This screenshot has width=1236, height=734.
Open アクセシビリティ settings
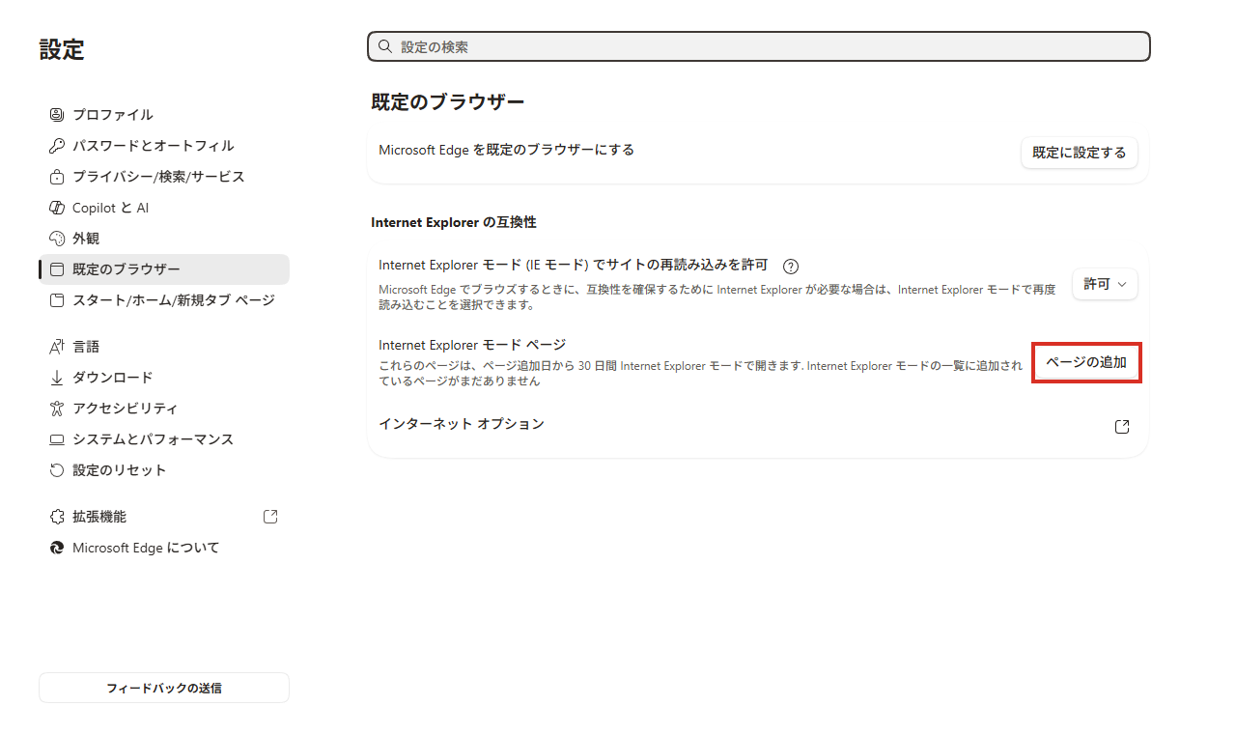[164, 409]
